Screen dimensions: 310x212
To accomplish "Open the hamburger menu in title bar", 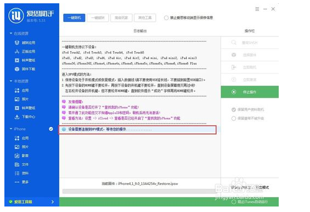I will tap(257, 9).
